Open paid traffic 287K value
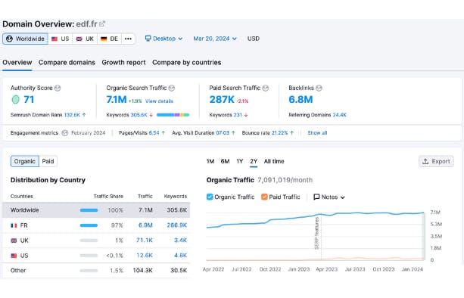Image resolution: width=464 pixels, height=298 pixels. [222, 100]
